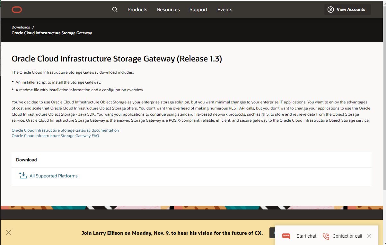Image resolution: width=386 pixels, height=245 pixels.
Task: Open the Support menu
Action: [x=198, y=10]
